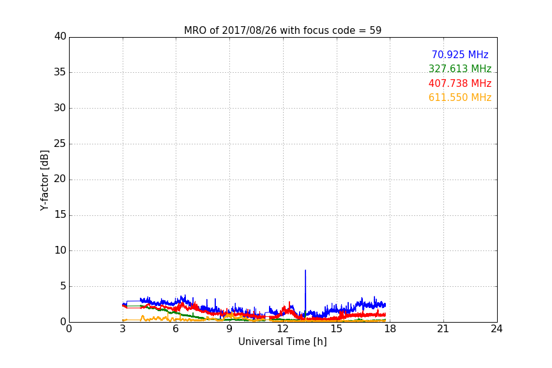
Task: Click the x-axis tick label 24
Action: click(x=496, y=329)
